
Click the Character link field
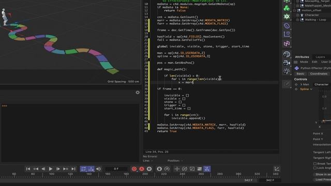(322, 85)
